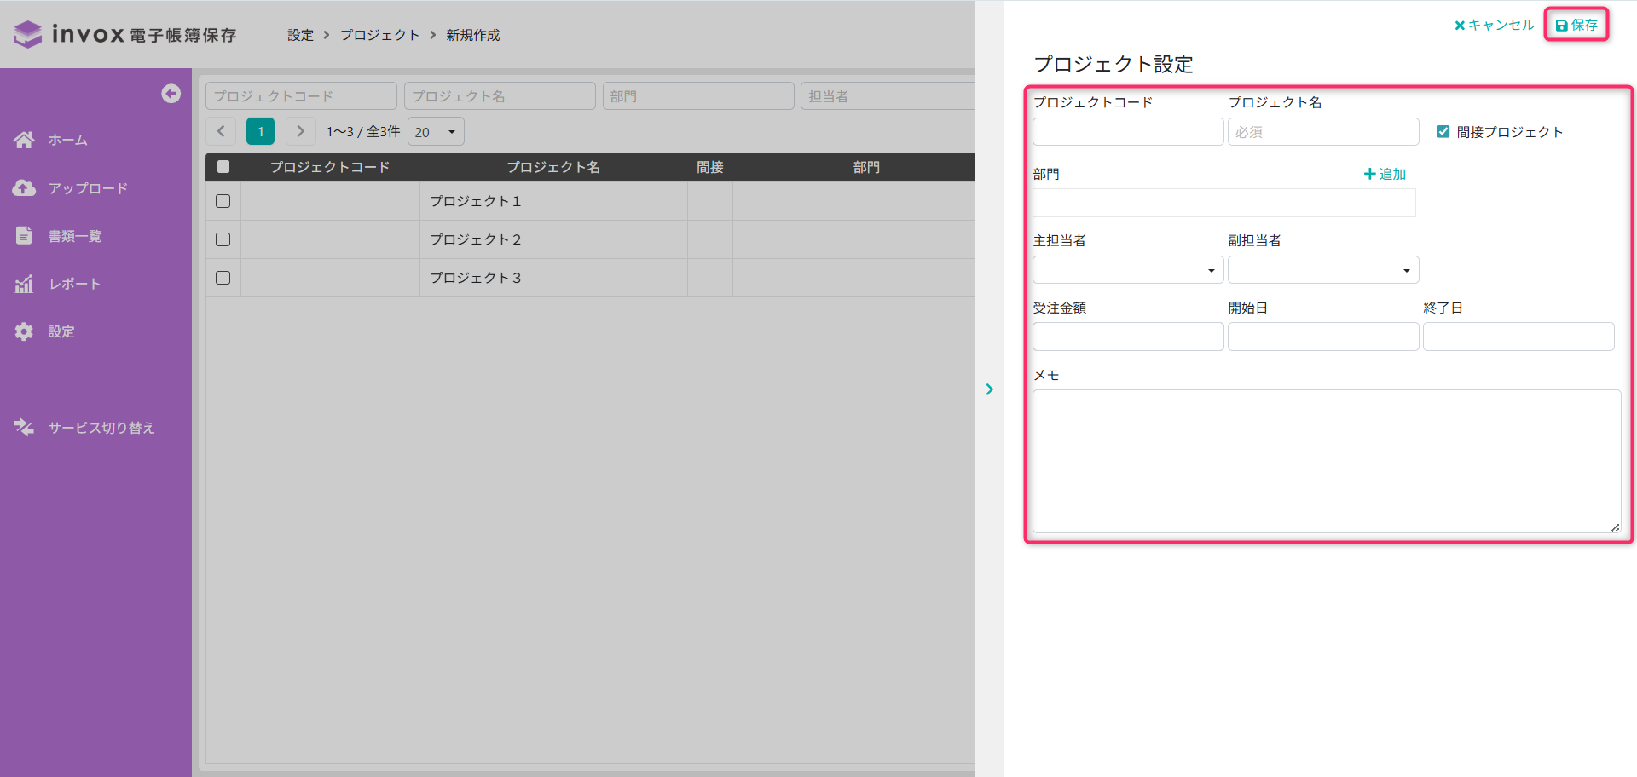Click the cancel X icon
This screenshot has height=777, width=1637.
click(x=1459, y=26)
